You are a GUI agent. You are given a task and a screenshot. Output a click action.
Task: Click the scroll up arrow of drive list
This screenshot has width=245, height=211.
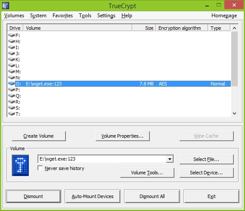(234, 28)
